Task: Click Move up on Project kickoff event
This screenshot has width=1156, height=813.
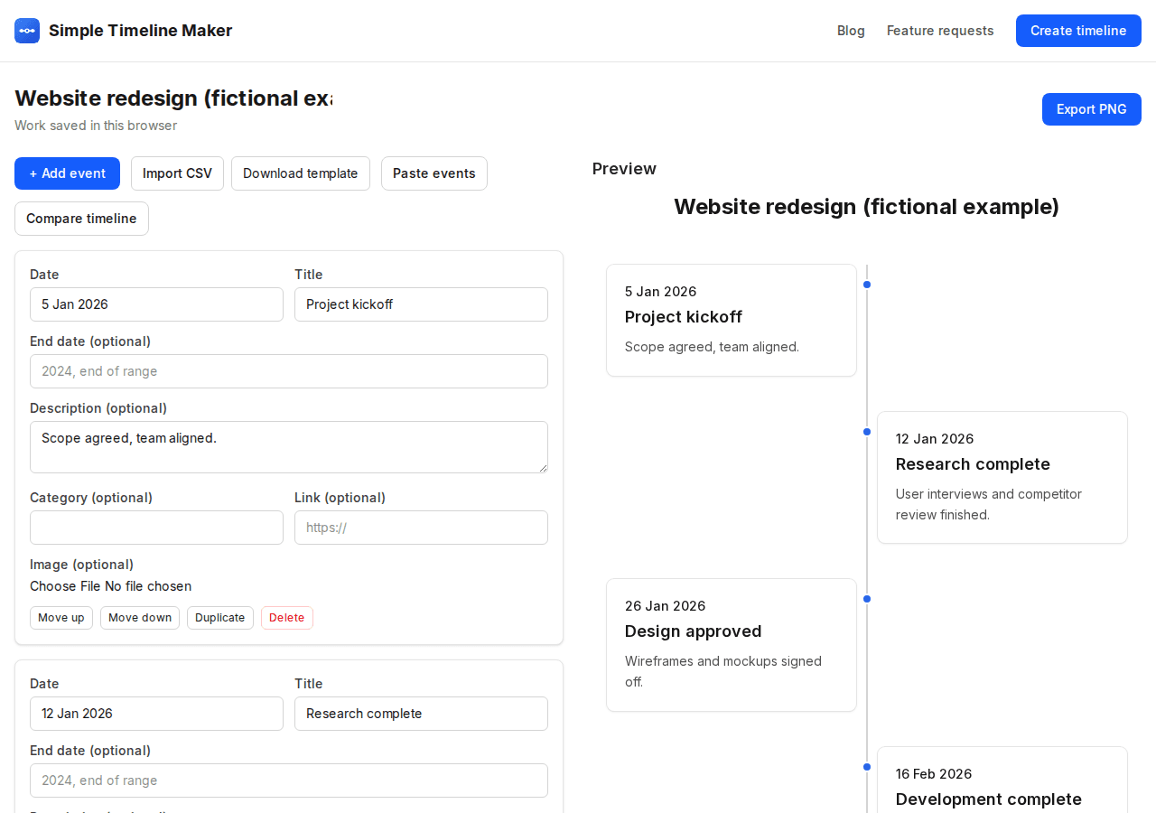Action: pyautogui.click(x=61, y=618)
